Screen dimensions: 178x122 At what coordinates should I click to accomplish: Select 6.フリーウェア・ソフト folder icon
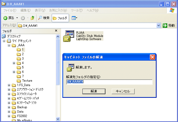pos(14,103)
